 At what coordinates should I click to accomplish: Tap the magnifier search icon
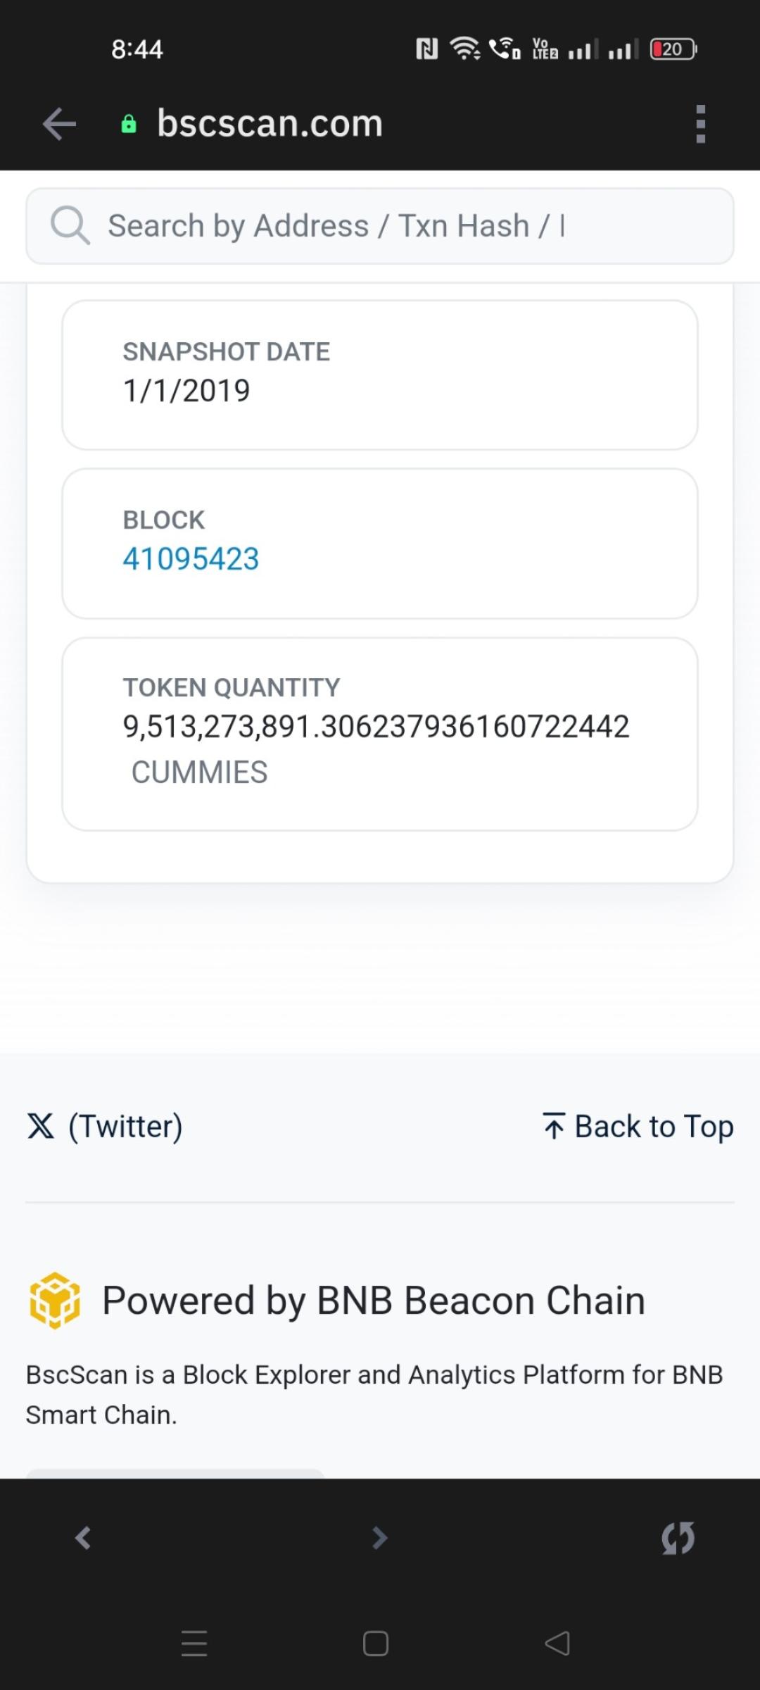coord(70,226)
